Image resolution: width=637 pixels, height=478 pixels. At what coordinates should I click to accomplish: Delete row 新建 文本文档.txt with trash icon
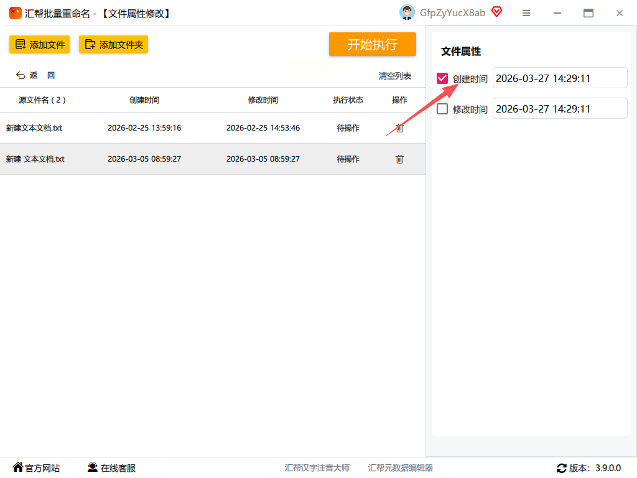400,159
